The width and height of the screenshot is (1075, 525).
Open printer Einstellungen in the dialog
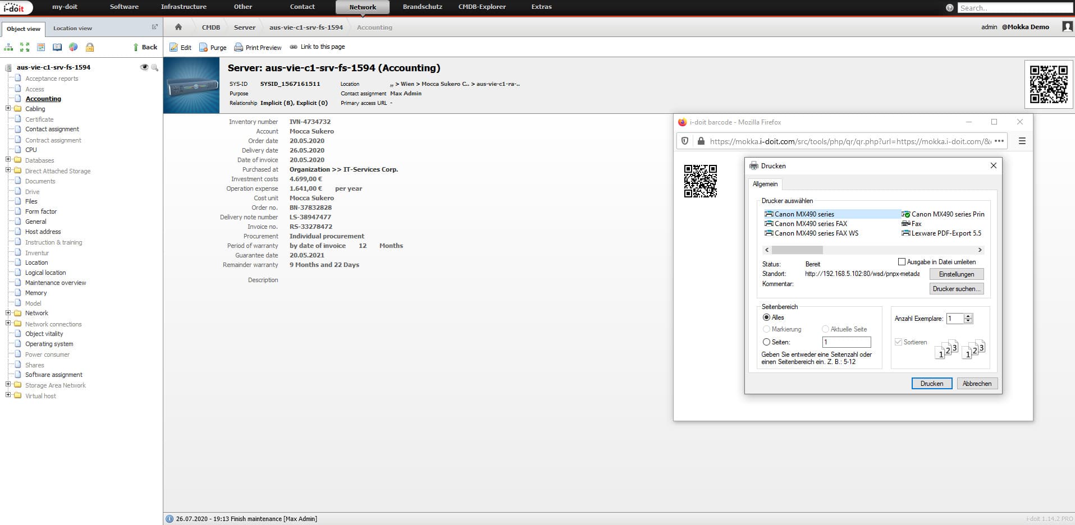pos(956,274)
